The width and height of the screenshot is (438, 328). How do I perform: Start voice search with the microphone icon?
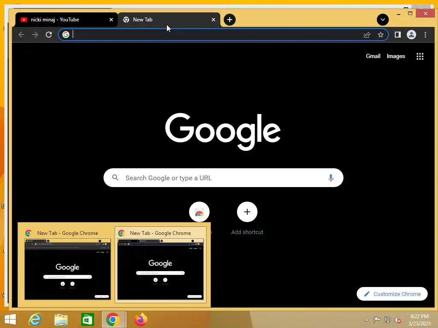[331, 178]
